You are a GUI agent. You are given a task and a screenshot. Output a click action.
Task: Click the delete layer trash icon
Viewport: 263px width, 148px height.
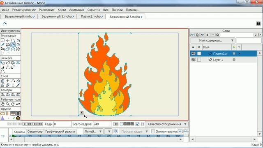coord(207,35)
